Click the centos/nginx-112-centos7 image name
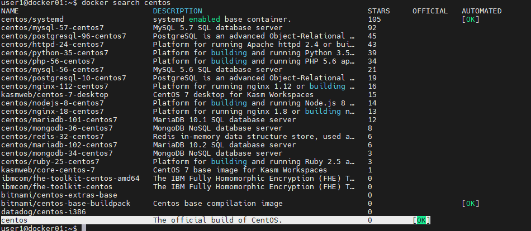Image resolution: width=531 pixels, height=231 pixels. click(x=55, y=86)
